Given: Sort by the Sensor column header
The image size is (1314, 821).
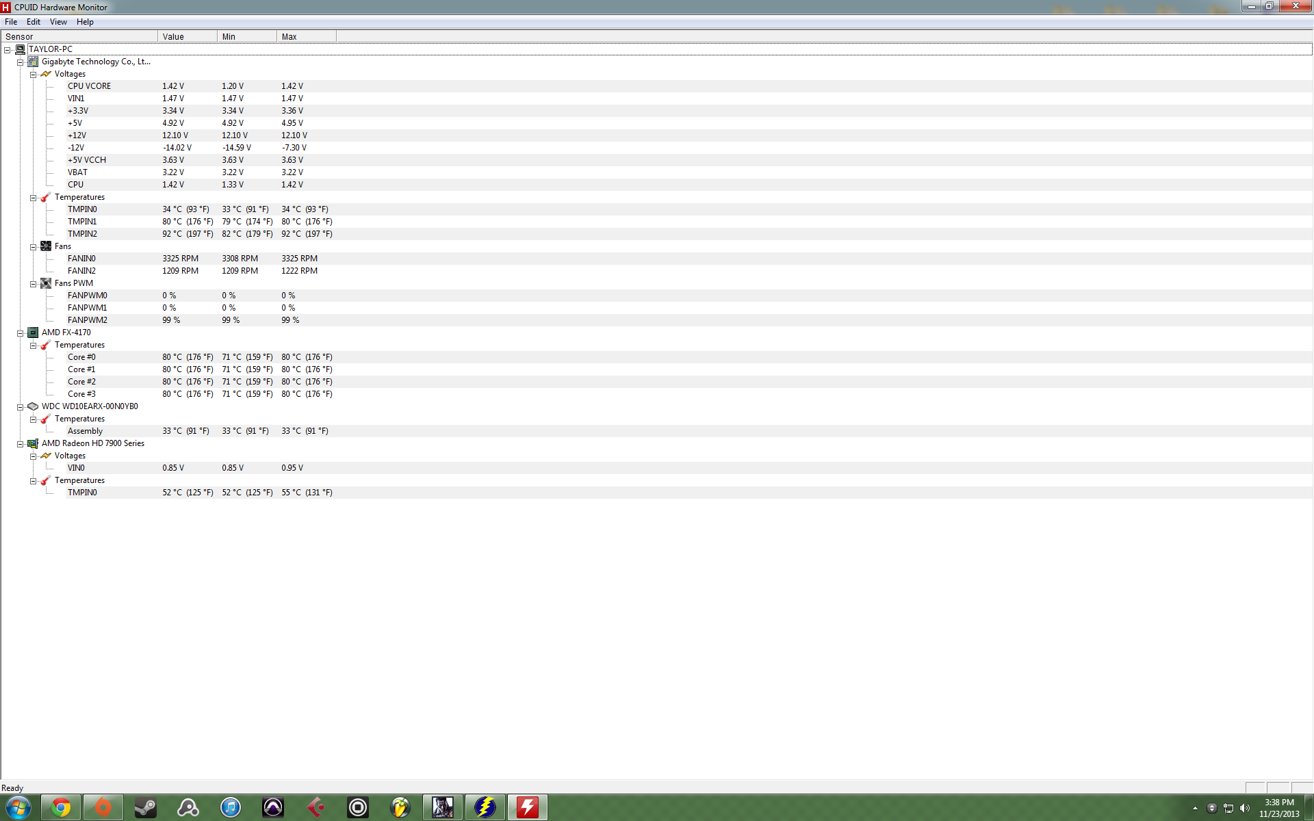Looking at the screenshot, I should [79, 36].
